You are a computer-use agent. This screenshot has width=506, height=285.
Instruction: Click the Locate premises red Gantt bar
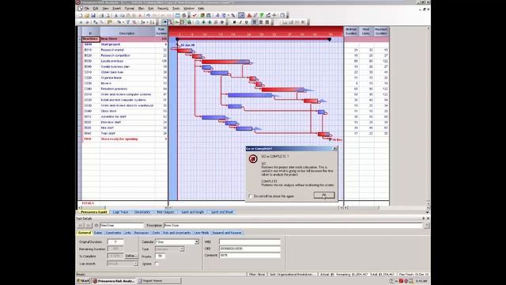pos(225,62)
